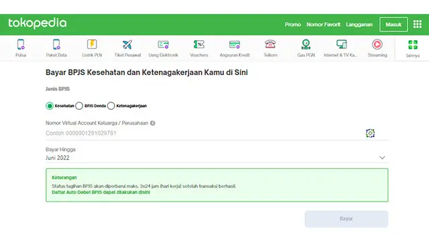
Task: Select the BPJS Denda radio option
Action: point(79,106)
